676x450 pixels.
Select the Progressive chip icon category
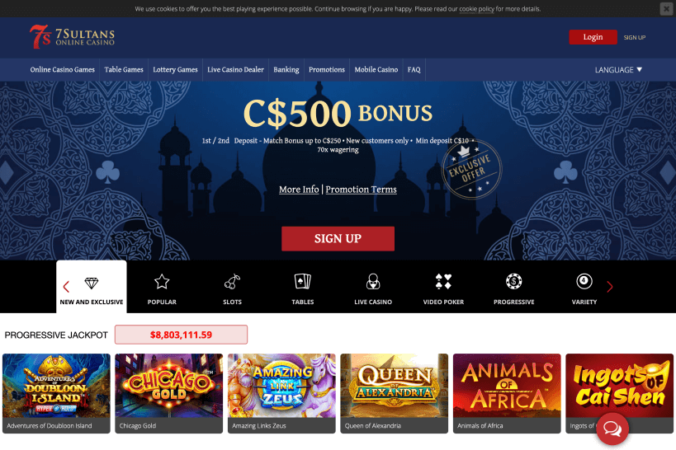click(x=514, y=287)
